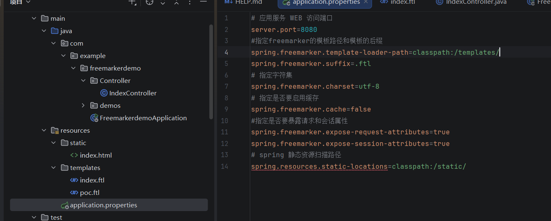Collapse the example package
The height and width of the screenshot is (221, 551).
64,56
